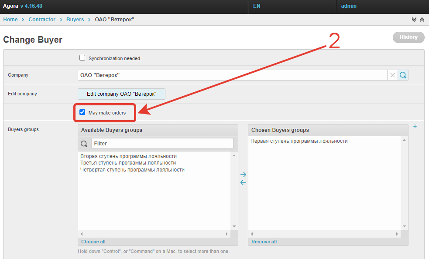Open the EN language selector
This screenshot has height=259, width=429.
pyautogui.click(x=257, y=7)
